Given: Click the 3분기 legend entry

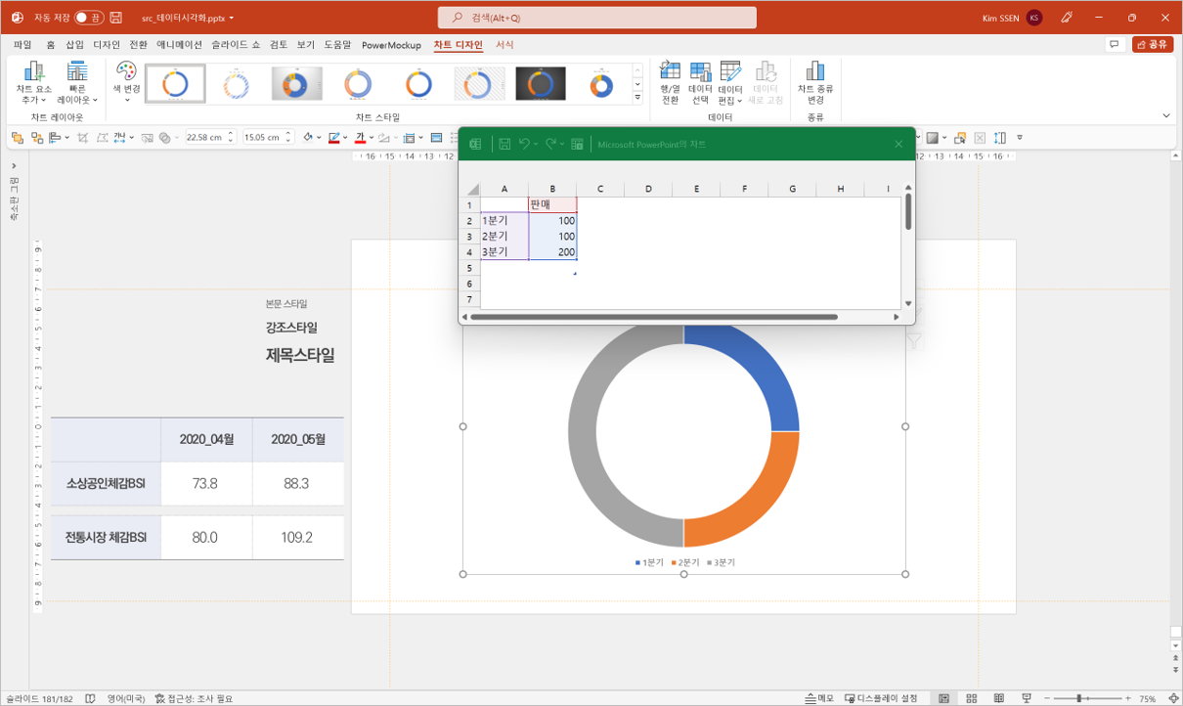Looking at the screenshot, I should pos(721,562).
